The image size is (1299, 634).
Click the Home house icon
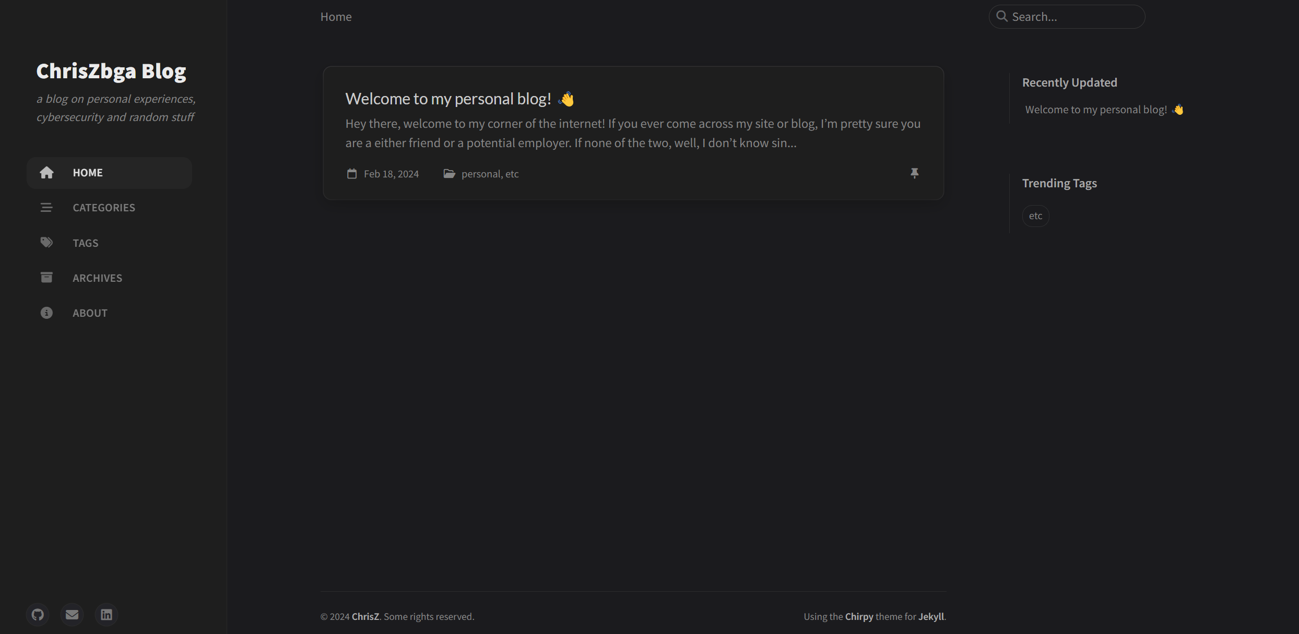coord(46,173)
